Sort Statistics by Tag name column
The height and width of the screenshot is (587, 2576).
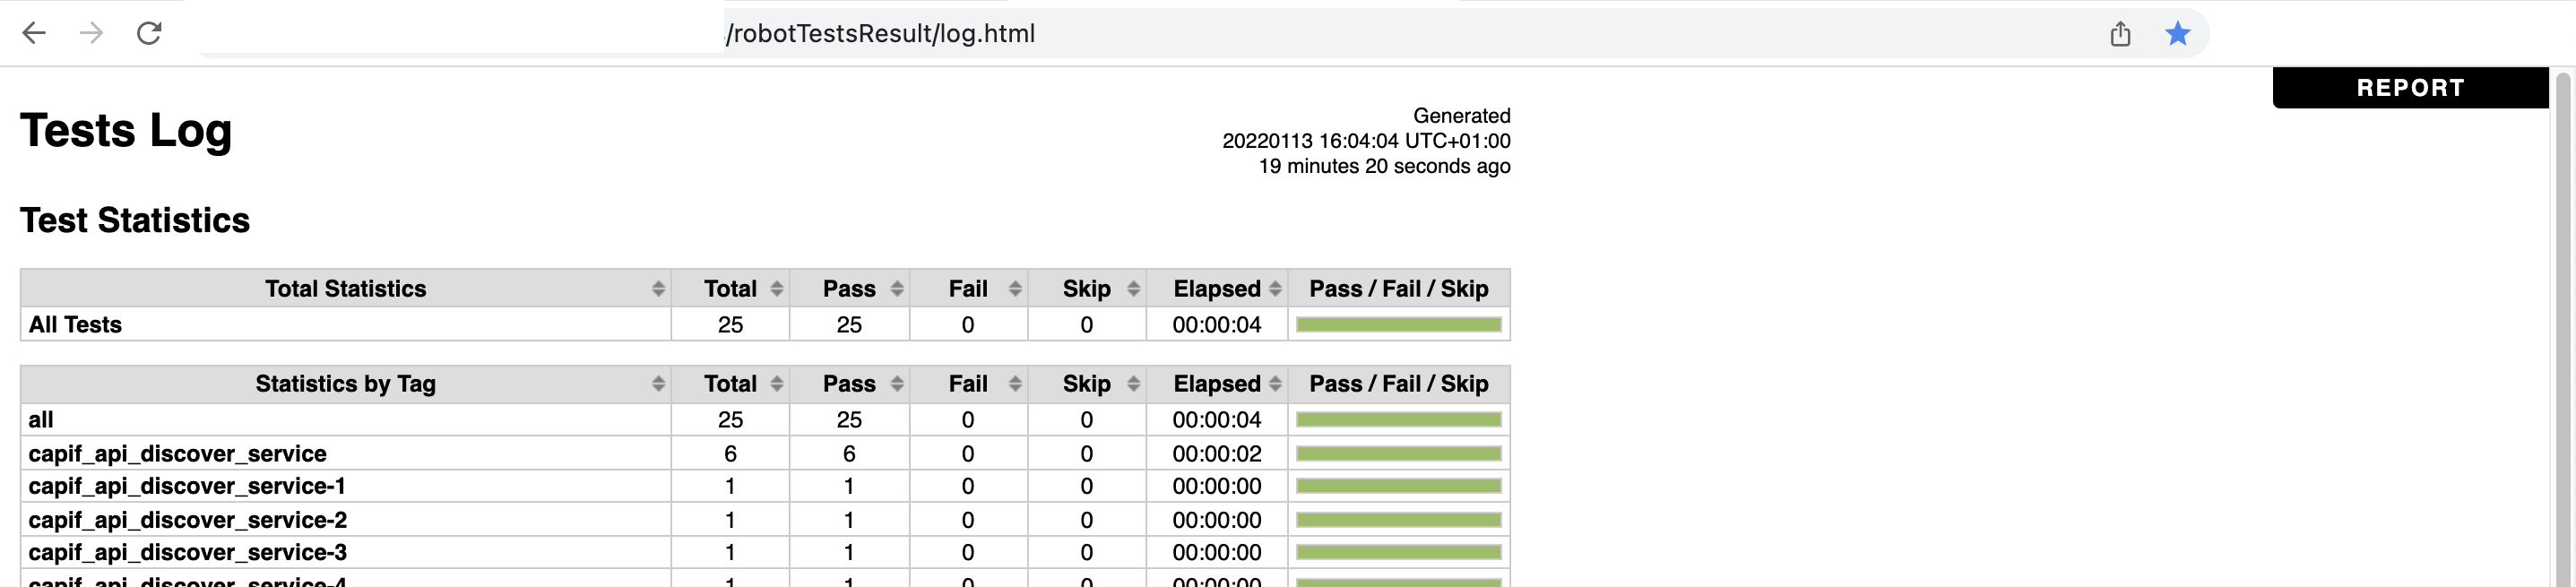345,384
